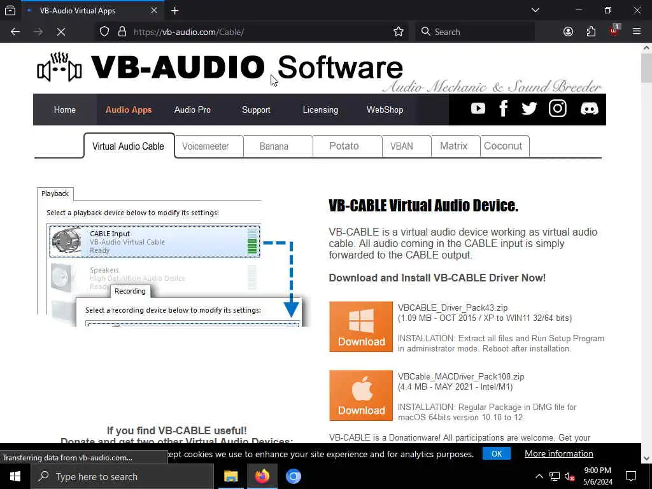This screenshot has height=489, width=652.
Task: Click the VBCABLE_Driver_Pack43.zip file name
Action: (453, 308)
